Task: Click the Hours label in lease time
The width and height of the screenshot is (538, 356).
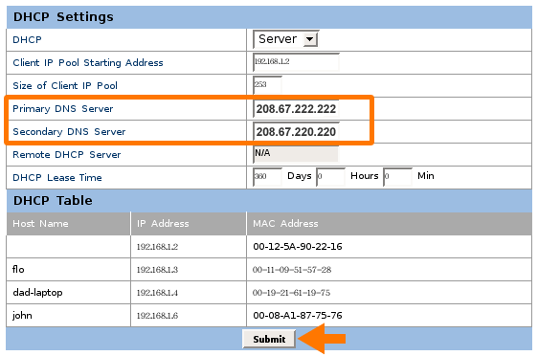Action: [x=365, y=176]
